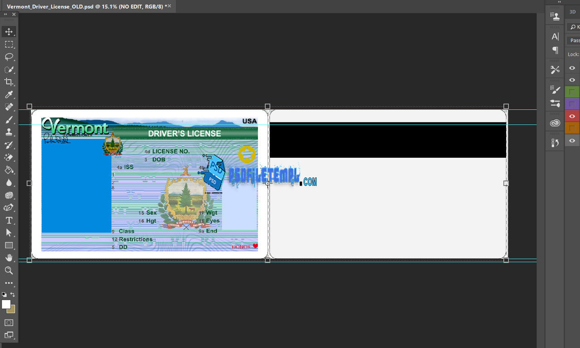Show the orange-labeled layer
Viewport: 580px width, 348px height.
point(572,129)
